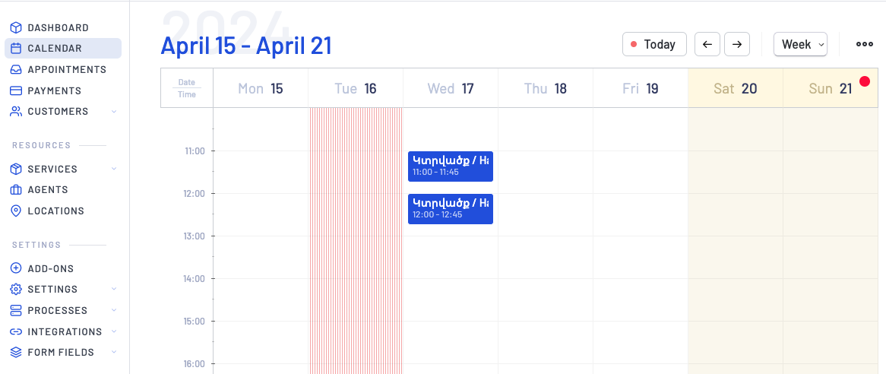Expand the Processes submenu chevron

tap(114, 310)
